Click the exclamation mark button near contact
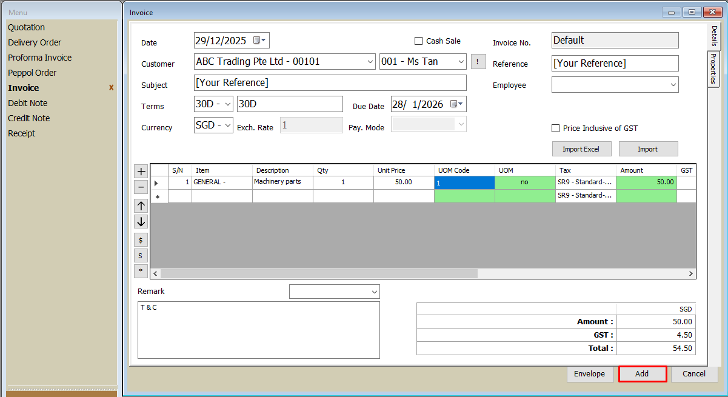728x397 pixels. coord(478,62)
